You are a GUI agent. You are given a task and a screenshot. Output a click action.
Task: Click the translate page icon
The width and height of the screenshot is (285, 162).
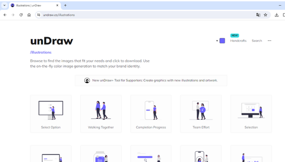(258, 15)
